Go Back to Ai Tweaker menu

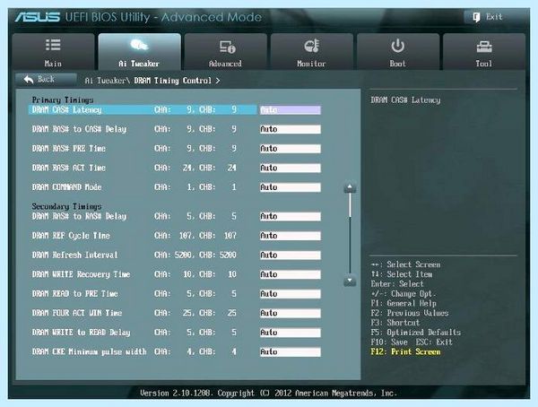click(46, 80)
